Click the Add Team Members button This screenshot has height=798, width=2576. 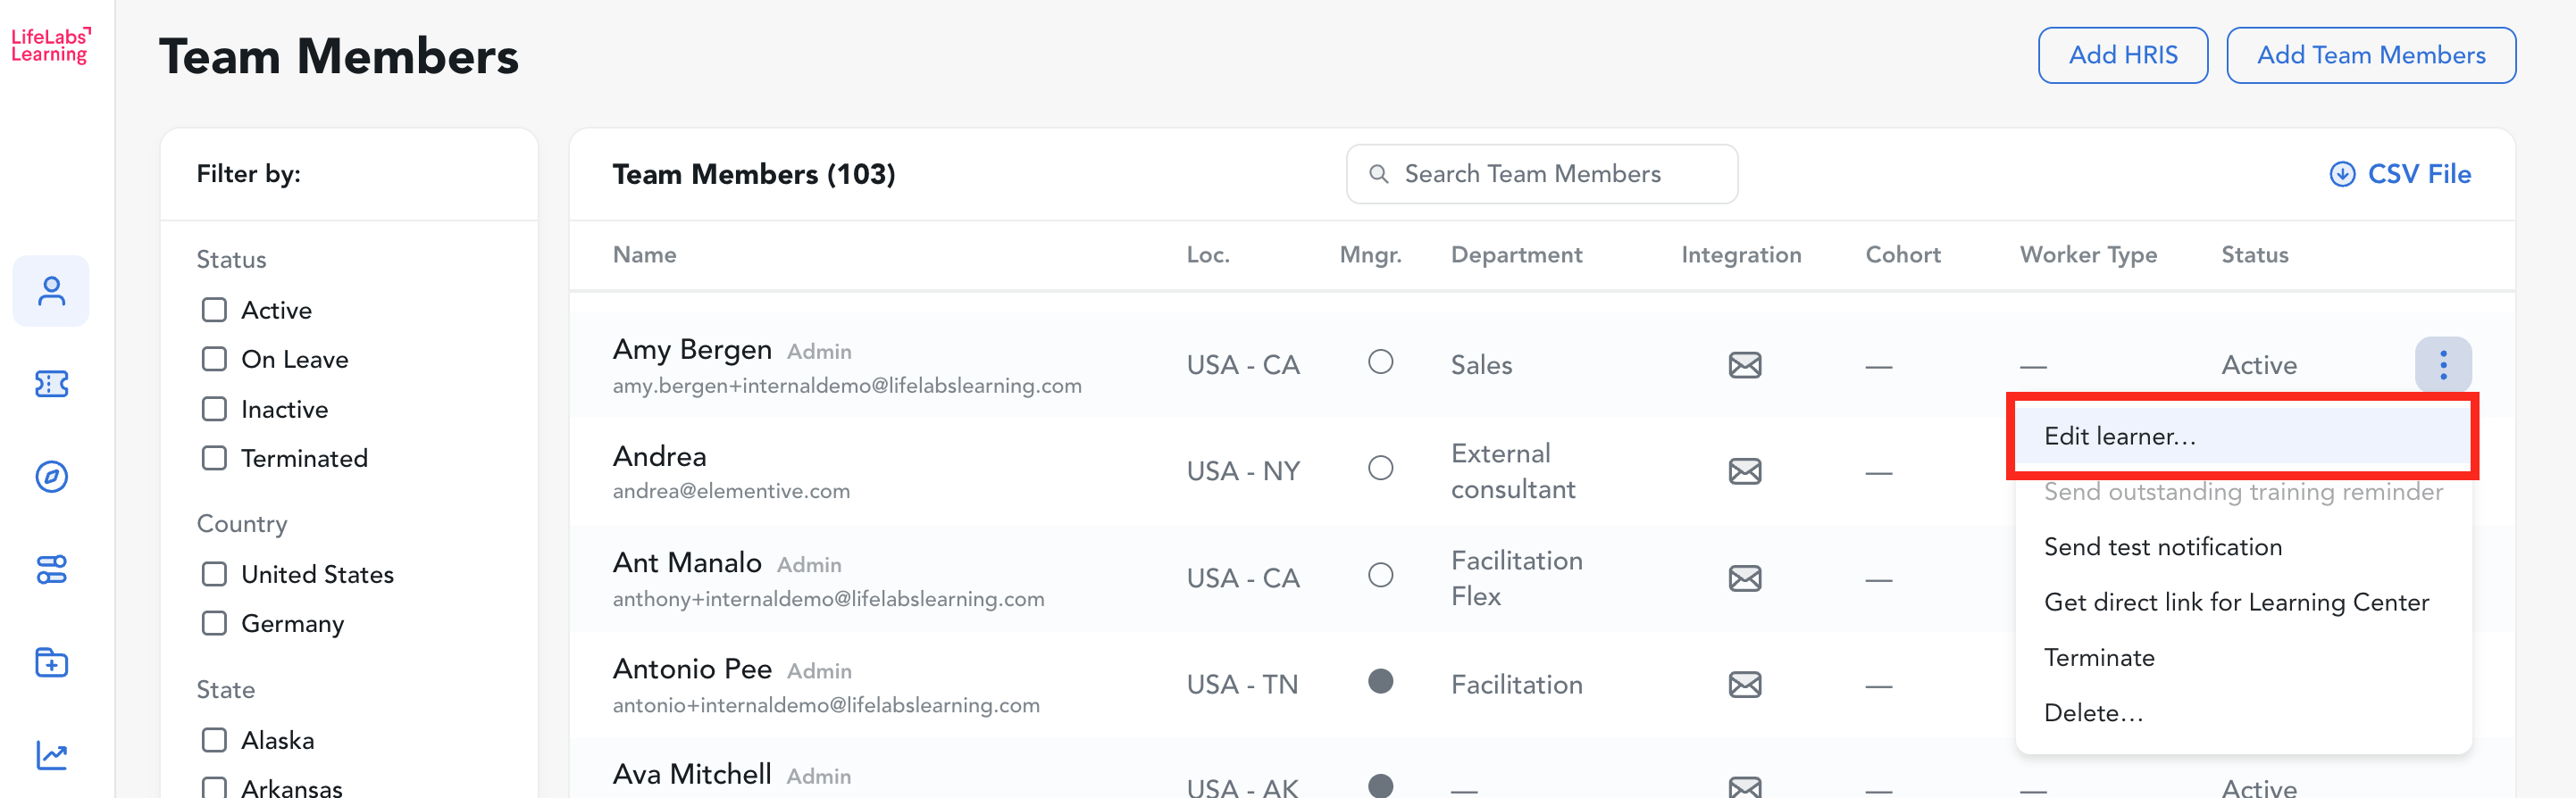point(2370,55)
